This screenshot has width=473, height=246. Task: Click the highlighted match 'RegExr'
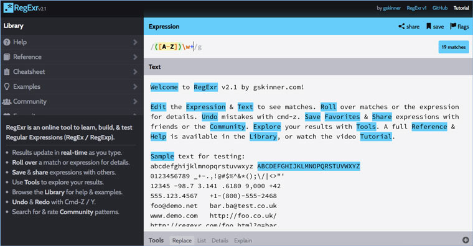coord(205,87)
